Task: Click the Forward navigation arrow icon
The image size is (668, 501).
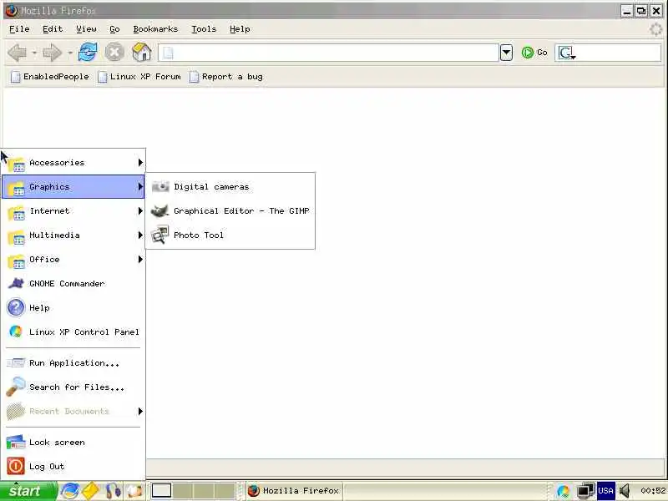Action: point(53,53)
